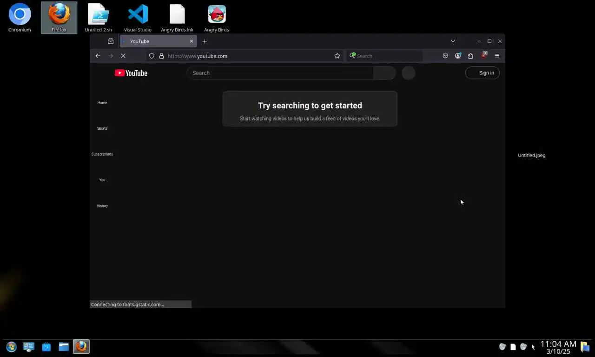The width and height of the screenshot is (595, 357).
Task: Click the second taskbar monitor icon
Action: [29, 347]
